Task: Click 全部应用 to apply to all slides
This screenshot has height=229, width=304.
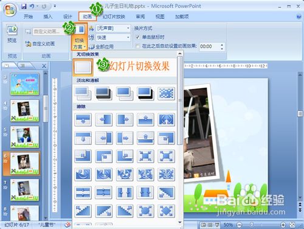Action: point(102,47)
